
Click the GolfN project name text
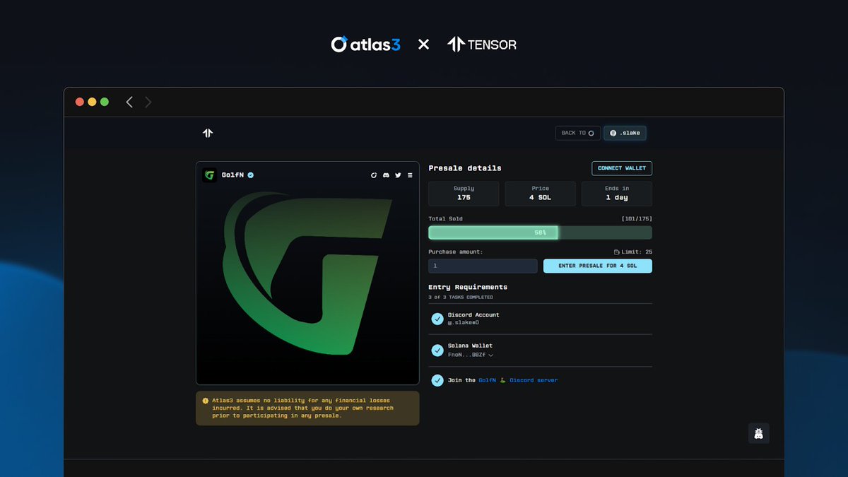232,175
